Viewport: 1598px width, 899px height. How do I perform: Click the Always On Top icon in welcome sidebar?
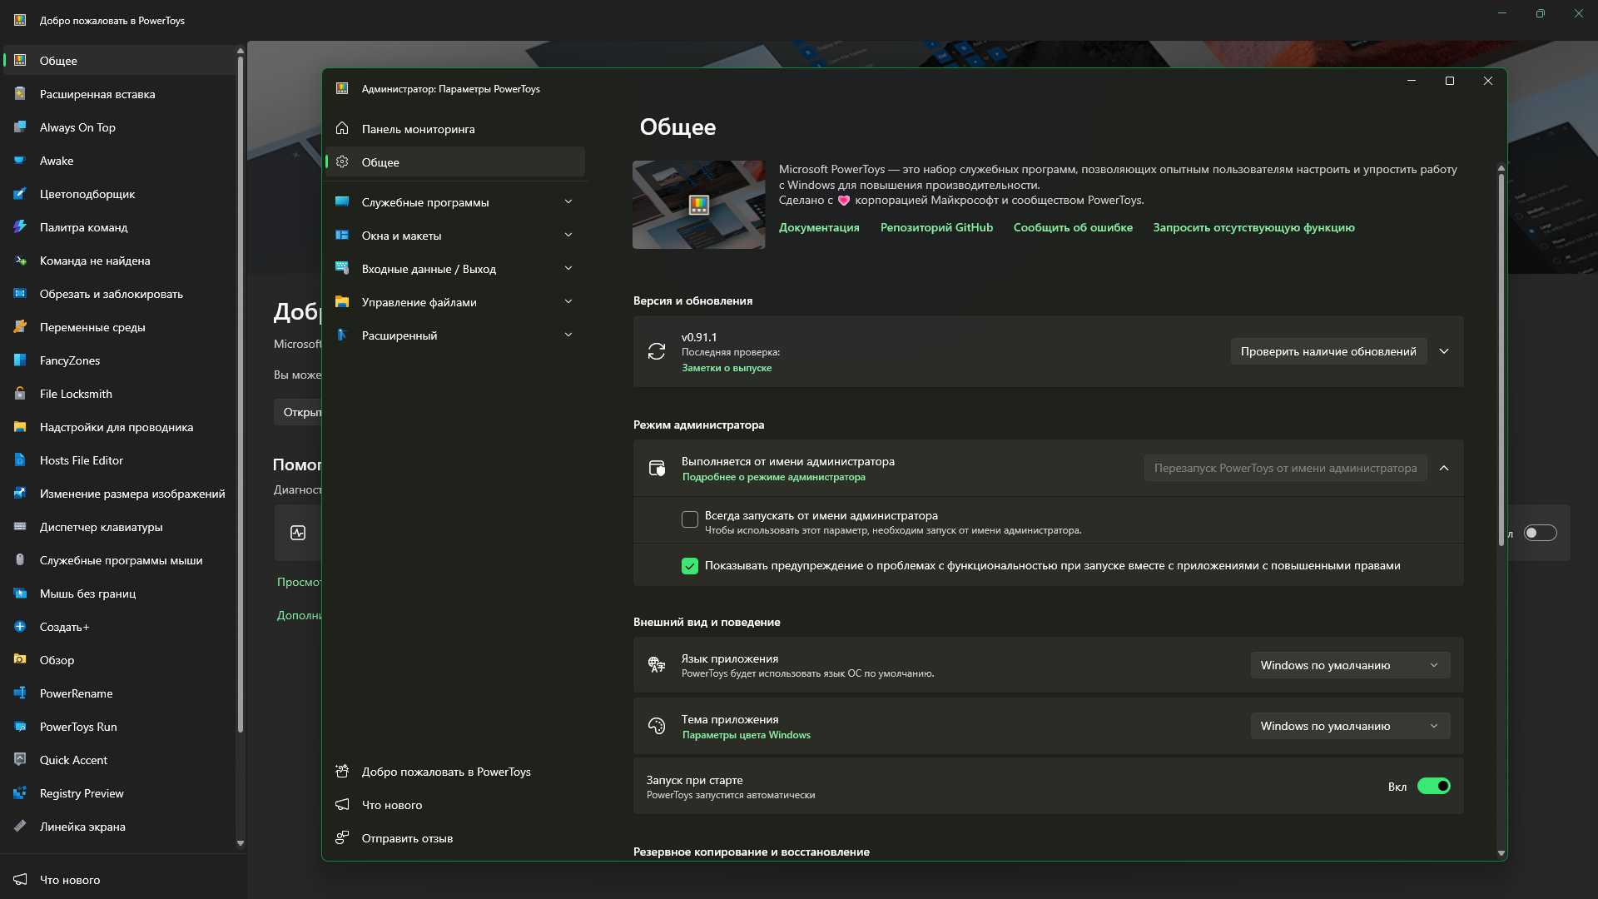pyautogui.click(x=20, y=127)
